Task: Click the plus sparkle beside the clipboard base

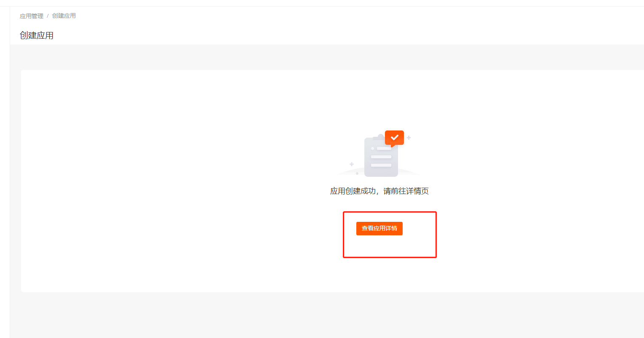Action: pos(352,164)
